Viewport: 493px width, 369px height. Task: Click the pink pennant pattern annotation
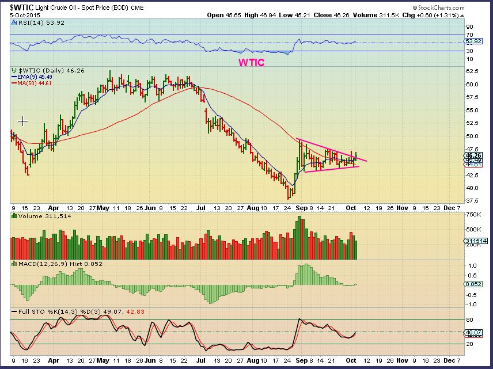click(331, 155)
